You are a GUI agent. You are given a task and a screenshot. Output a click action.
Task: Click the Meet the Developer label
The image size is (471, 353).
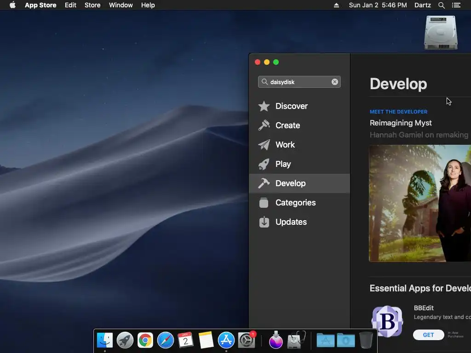click(x=399, y=112)
